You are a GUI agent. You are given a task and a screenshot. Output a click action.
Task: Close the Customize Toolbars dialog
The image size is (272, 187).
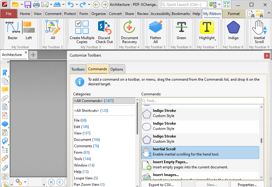267,56
